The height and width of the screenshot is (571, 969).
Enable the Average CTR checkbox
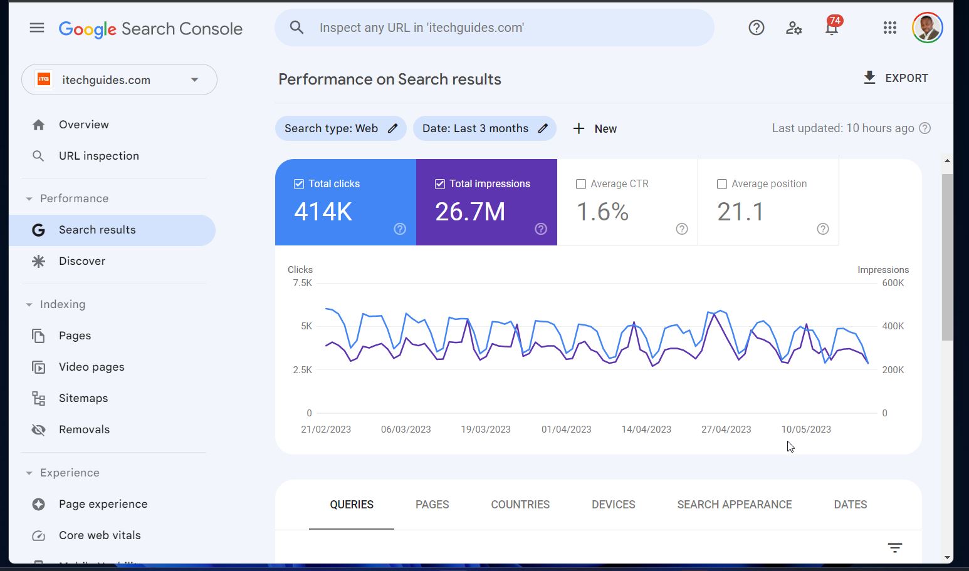click(x=581, y=184)
